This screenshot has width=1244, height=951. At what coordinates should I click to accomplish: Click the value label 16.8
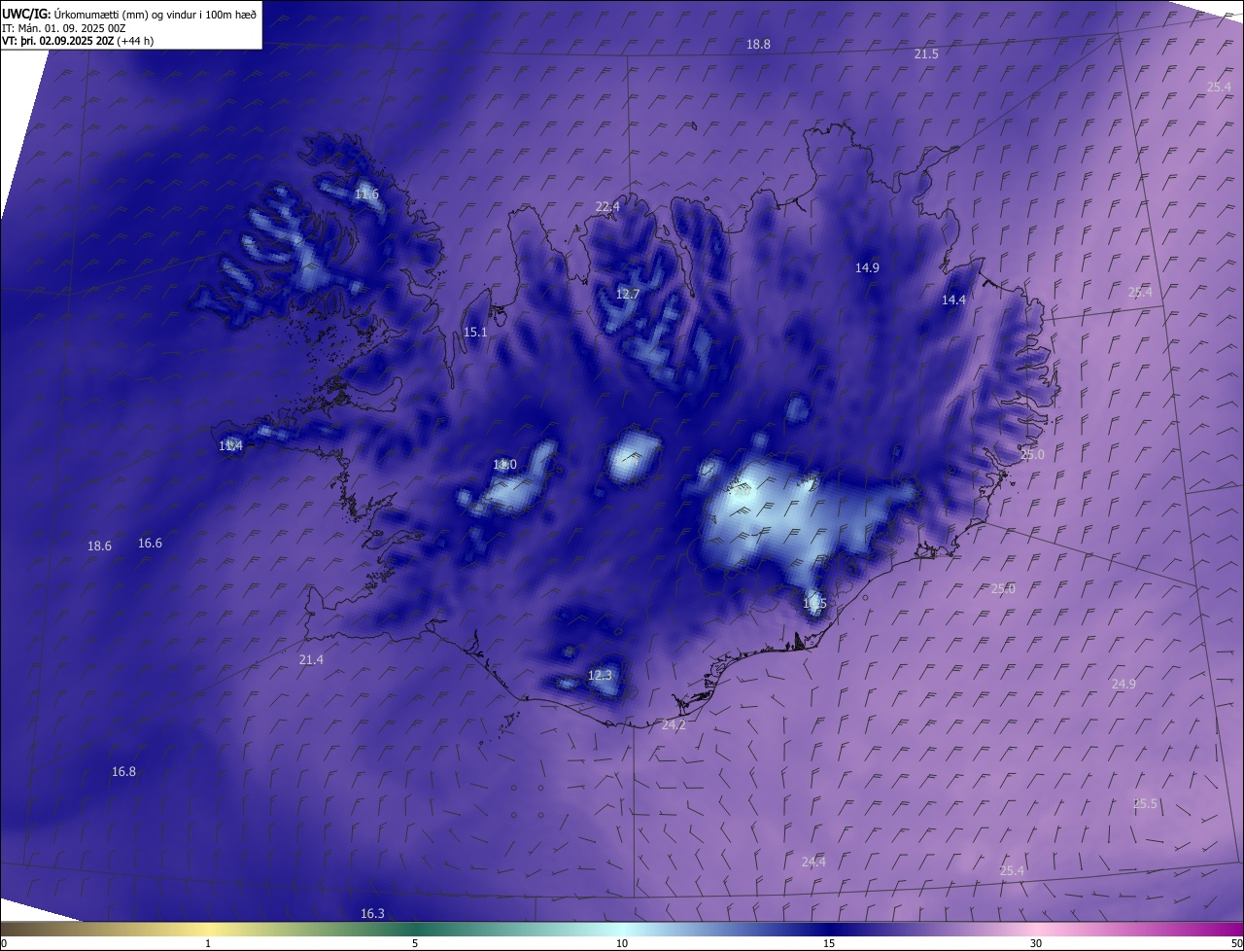tap(123, 772)
